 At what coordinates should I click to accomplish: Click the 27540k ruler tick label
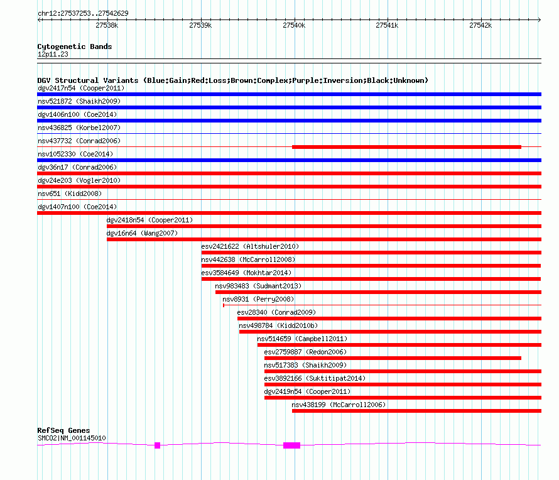point(294,25)
